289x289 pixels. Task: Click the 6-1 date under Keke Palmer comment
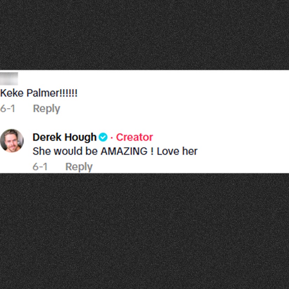[x=7, y=109]
